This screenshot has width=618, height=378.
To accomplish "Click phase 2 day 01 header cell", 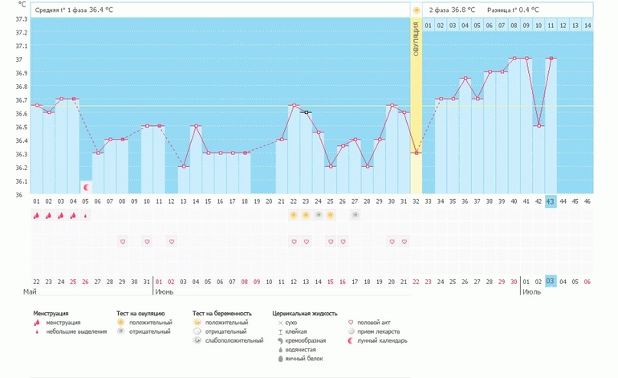I will click(x=429, y=26).
